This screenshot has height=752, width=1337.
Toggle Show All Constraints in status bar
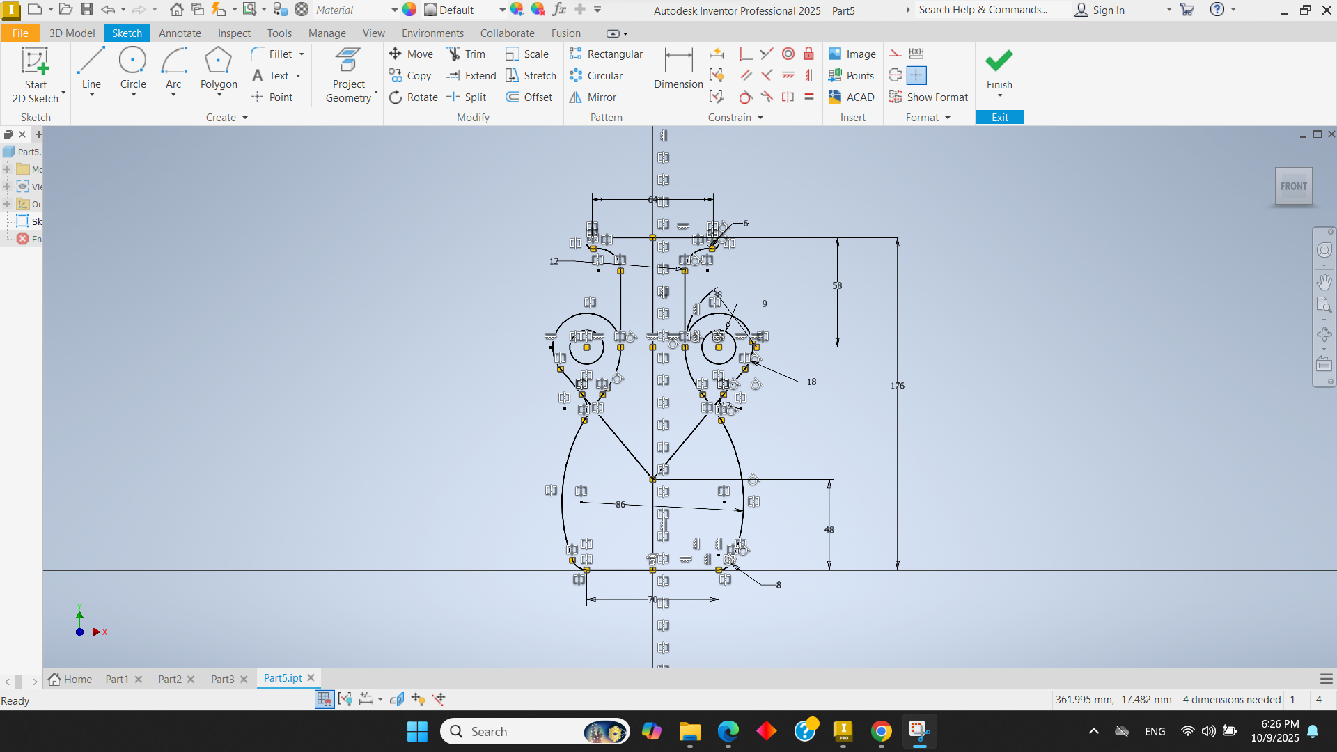click(x=345, y=699)
